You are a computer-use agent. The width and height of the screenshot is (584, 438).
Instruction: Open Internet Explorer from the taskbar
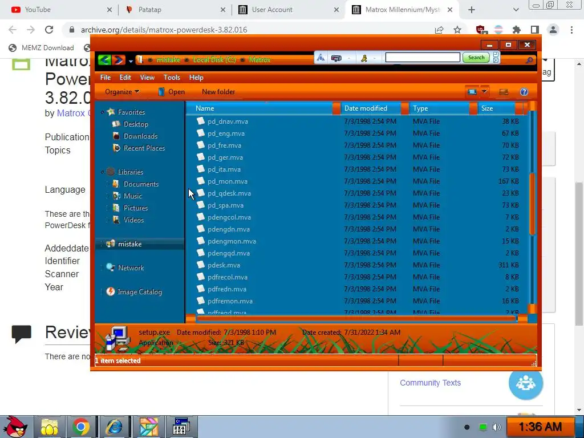pos(113,427)
